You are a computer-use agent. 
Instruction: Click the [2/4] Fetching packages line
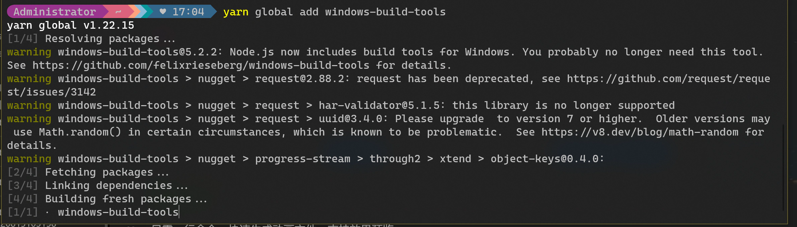[88, 172]
